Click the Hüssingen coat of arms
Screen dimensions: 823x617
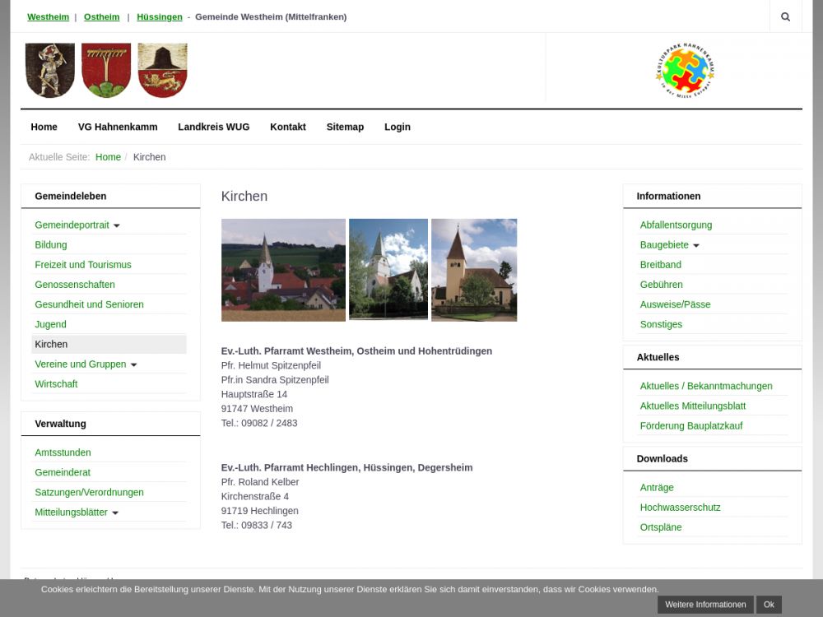coord(162,71)
